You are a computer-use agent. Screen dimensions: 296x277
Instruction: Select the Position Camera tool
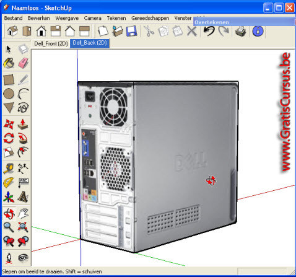click(9, 258)
